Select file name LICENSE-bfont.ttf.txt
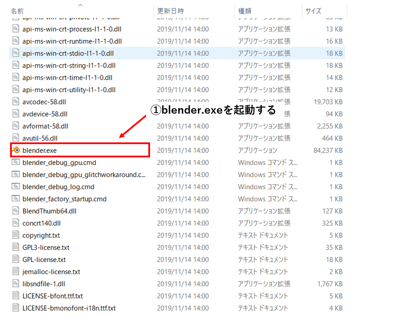The width and height of the screenshot is (409, 315). point(53,296)
